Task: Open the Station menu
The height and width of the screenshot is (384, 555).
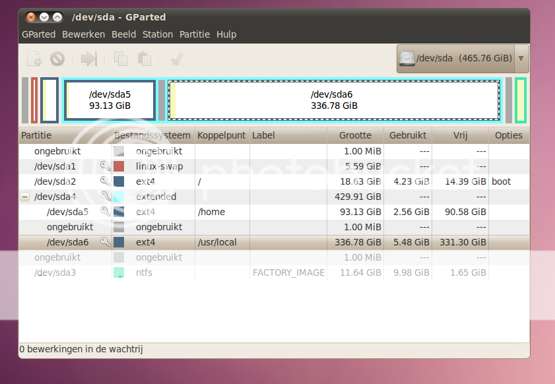Action: pos(158,34)
